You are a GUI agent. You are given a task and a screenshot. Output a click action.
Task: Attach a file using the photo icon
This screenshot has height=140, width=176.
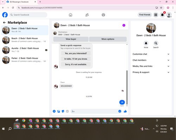[58, 111]
